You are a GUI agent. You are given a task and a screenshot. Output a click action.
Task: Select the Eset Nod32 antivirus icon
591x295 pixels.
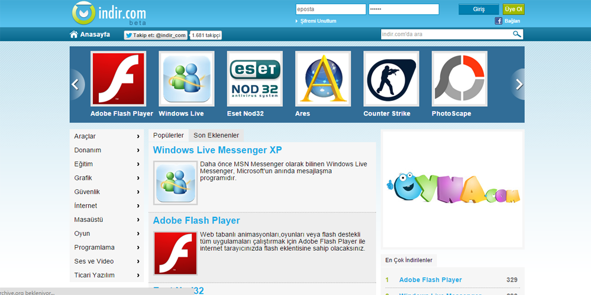[x=254, y=78]
